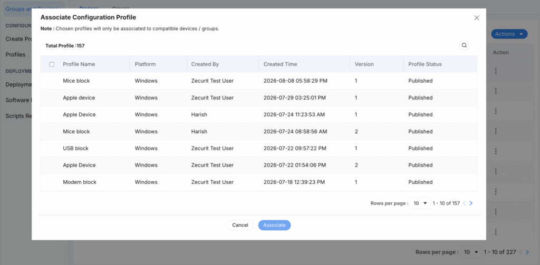Go to previous page of 157 profiles
540x265 pixels.
point(464,203)
